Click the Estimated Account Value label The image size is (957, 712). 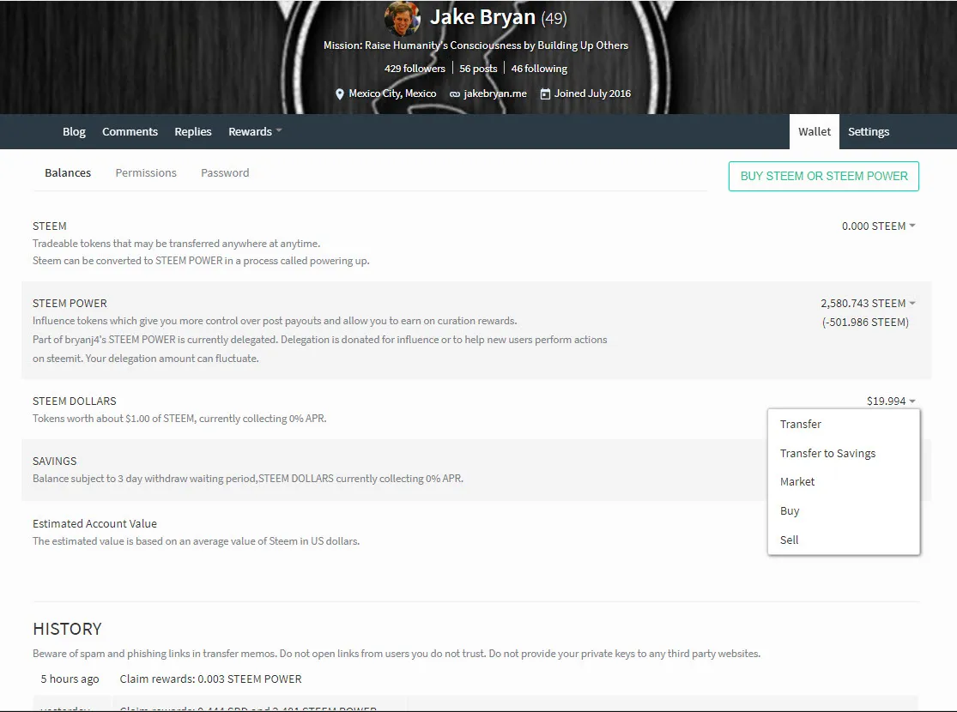[94, 523]
